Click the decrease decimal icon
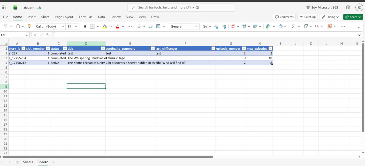Image resolution: width=365 pixels, height=166 pixels. click(216, 26)
